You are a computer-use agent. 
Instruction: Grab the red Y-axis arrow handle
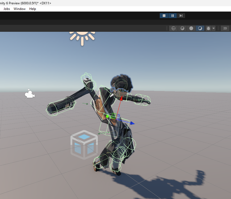(x=121, y=98)
